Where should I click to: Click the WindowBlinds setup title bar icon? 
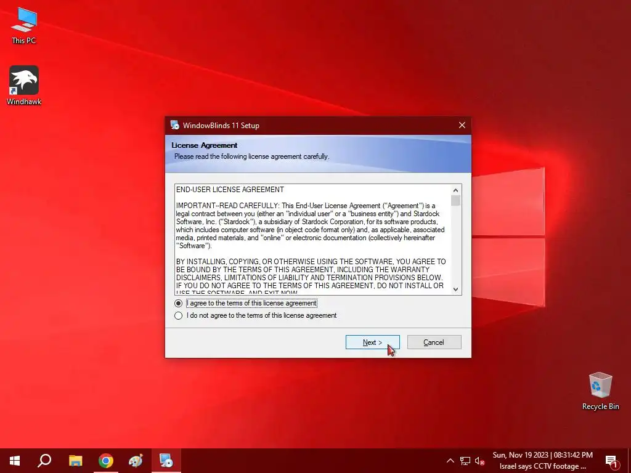[174, 125]
